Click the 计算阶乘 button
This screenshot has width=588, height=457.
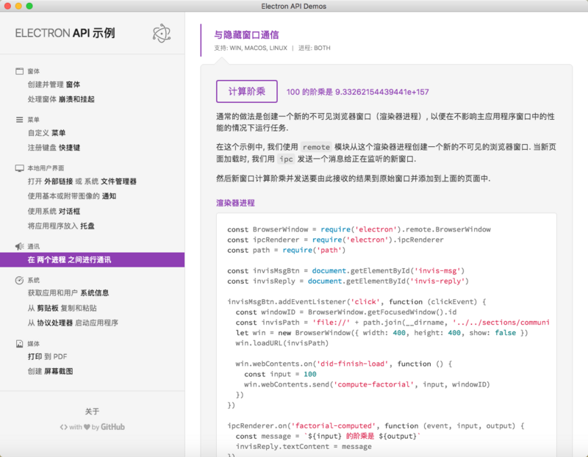coord(247,91)
